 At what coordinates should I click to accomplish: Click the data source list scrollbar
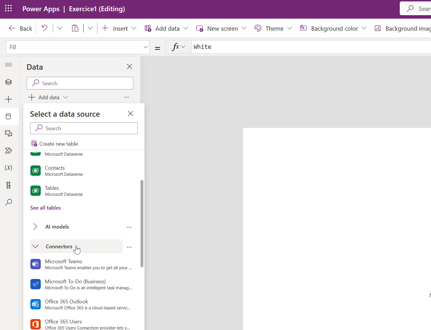(142, 224)
